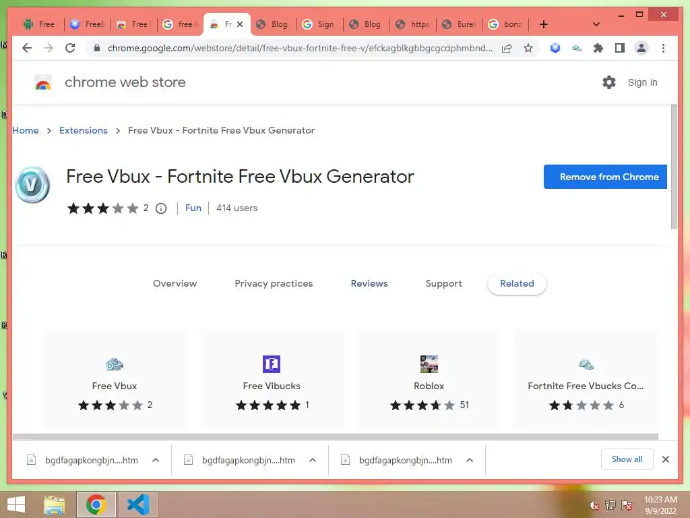
Task: Click Remove from Chrome button
Action: 605,177
